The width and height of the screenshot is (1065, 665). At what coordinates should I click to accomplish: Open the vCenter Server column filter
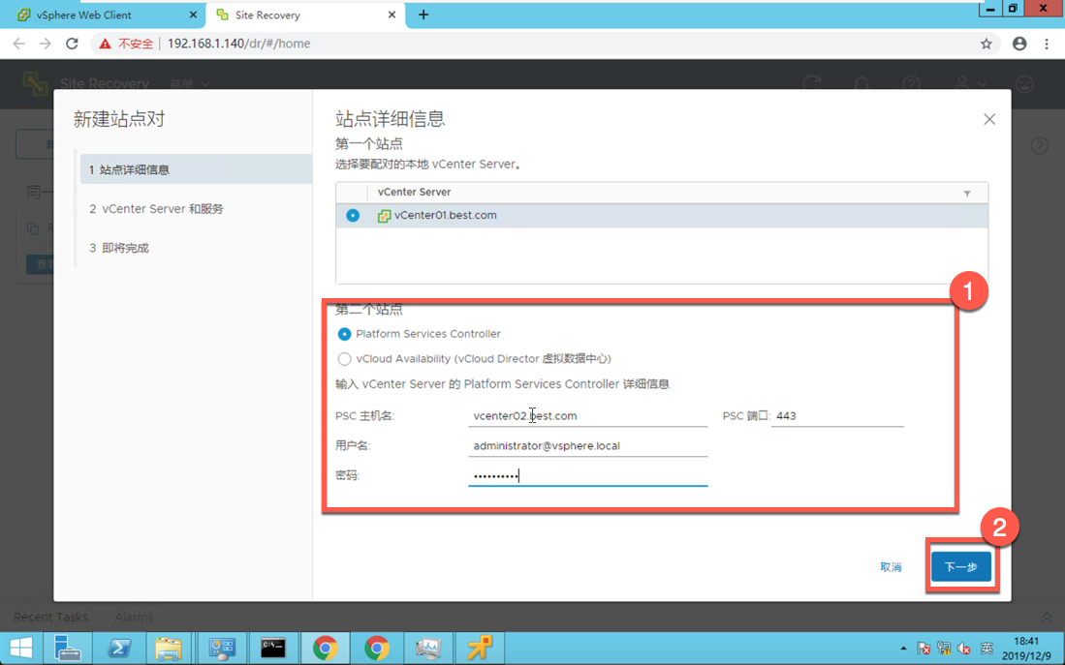click(966, 194)
